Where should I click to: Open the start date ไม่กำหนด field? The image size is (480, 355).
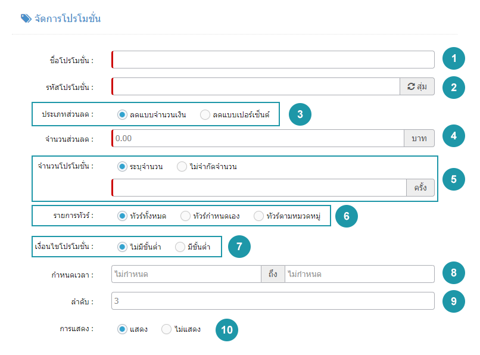(x=186, y=274)
